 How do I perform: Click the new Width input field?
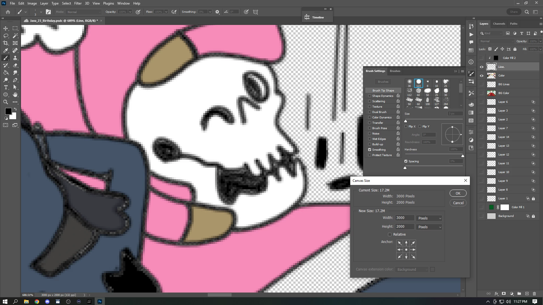pos(405,218)
